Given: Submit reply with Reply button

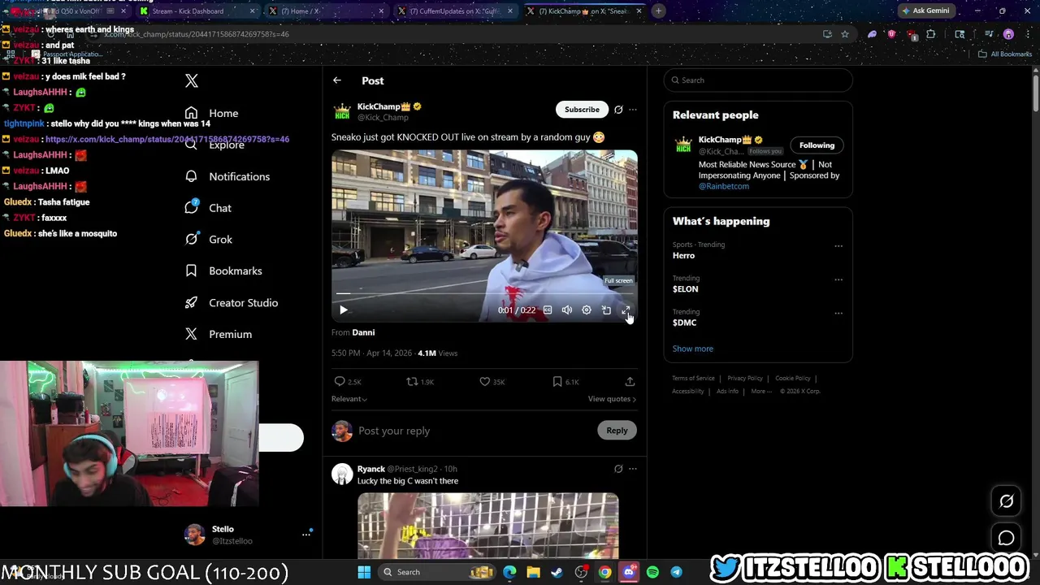Looking at the screenshot, I should [x=617, y=431].
